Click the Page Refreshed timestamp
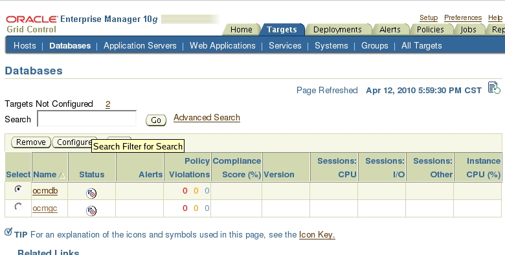Screen dimensions: 505x255 423,91
